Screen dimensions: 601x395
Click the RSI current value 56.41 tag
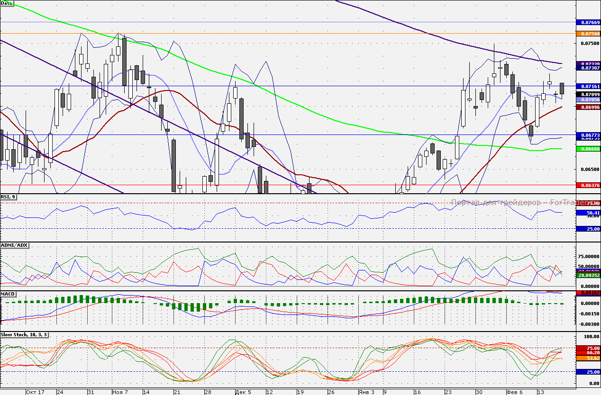(x=588, y=213)
